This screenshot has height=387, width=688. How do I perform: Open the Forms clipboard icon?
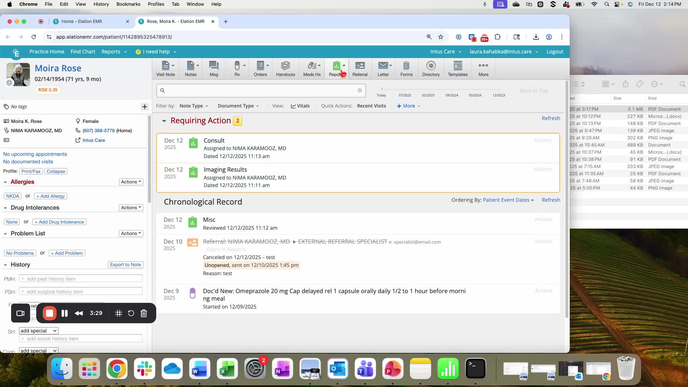406,68
